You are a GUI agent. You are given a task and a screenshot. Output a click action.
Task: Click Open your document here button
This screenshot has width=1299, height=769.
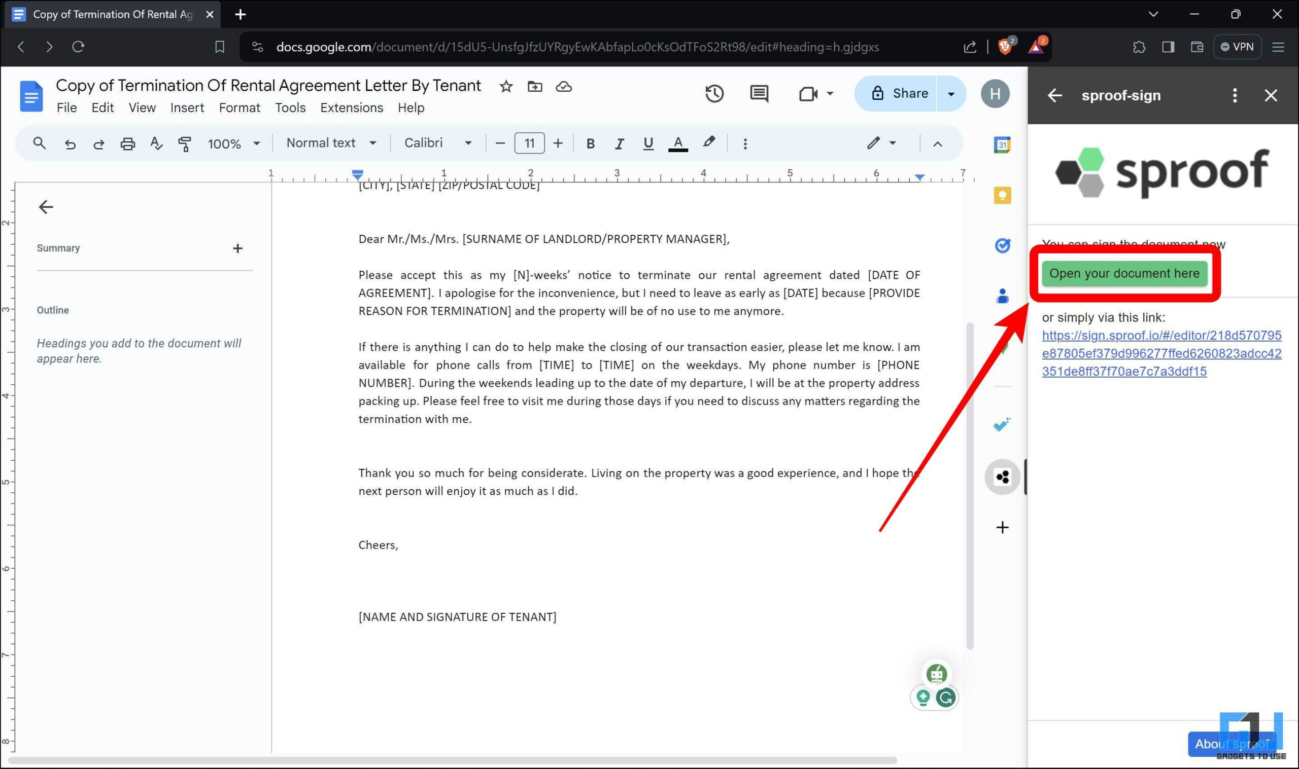(x=1124, y=274)
